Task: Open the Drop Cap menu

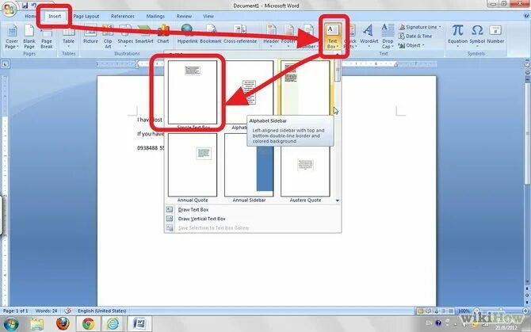Action: [388, 36]
